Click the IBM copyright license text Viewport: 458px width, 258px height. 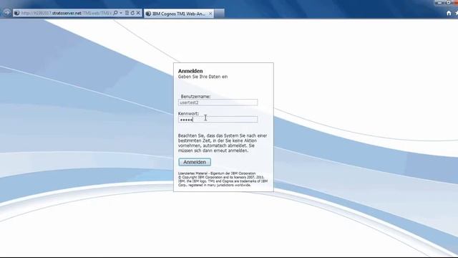point(223,179)
